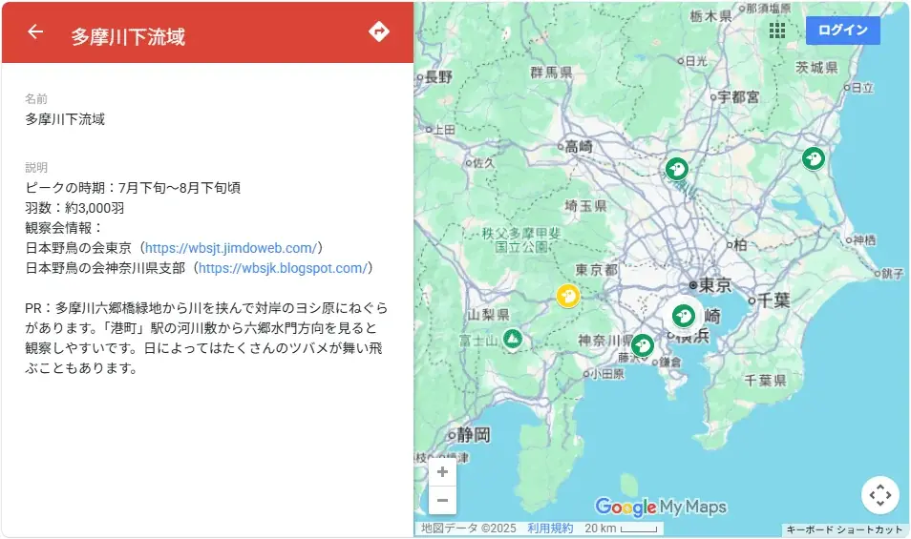Viewport: 911px width, 539px height.
Task: Click the Google My Maps logo
Action: [x=660, y=507]
